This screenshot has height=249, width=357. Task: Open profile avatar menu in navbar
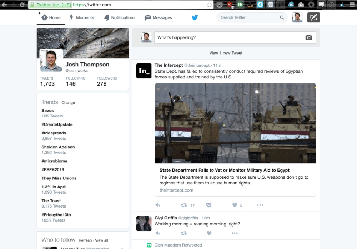click(297, 17)
